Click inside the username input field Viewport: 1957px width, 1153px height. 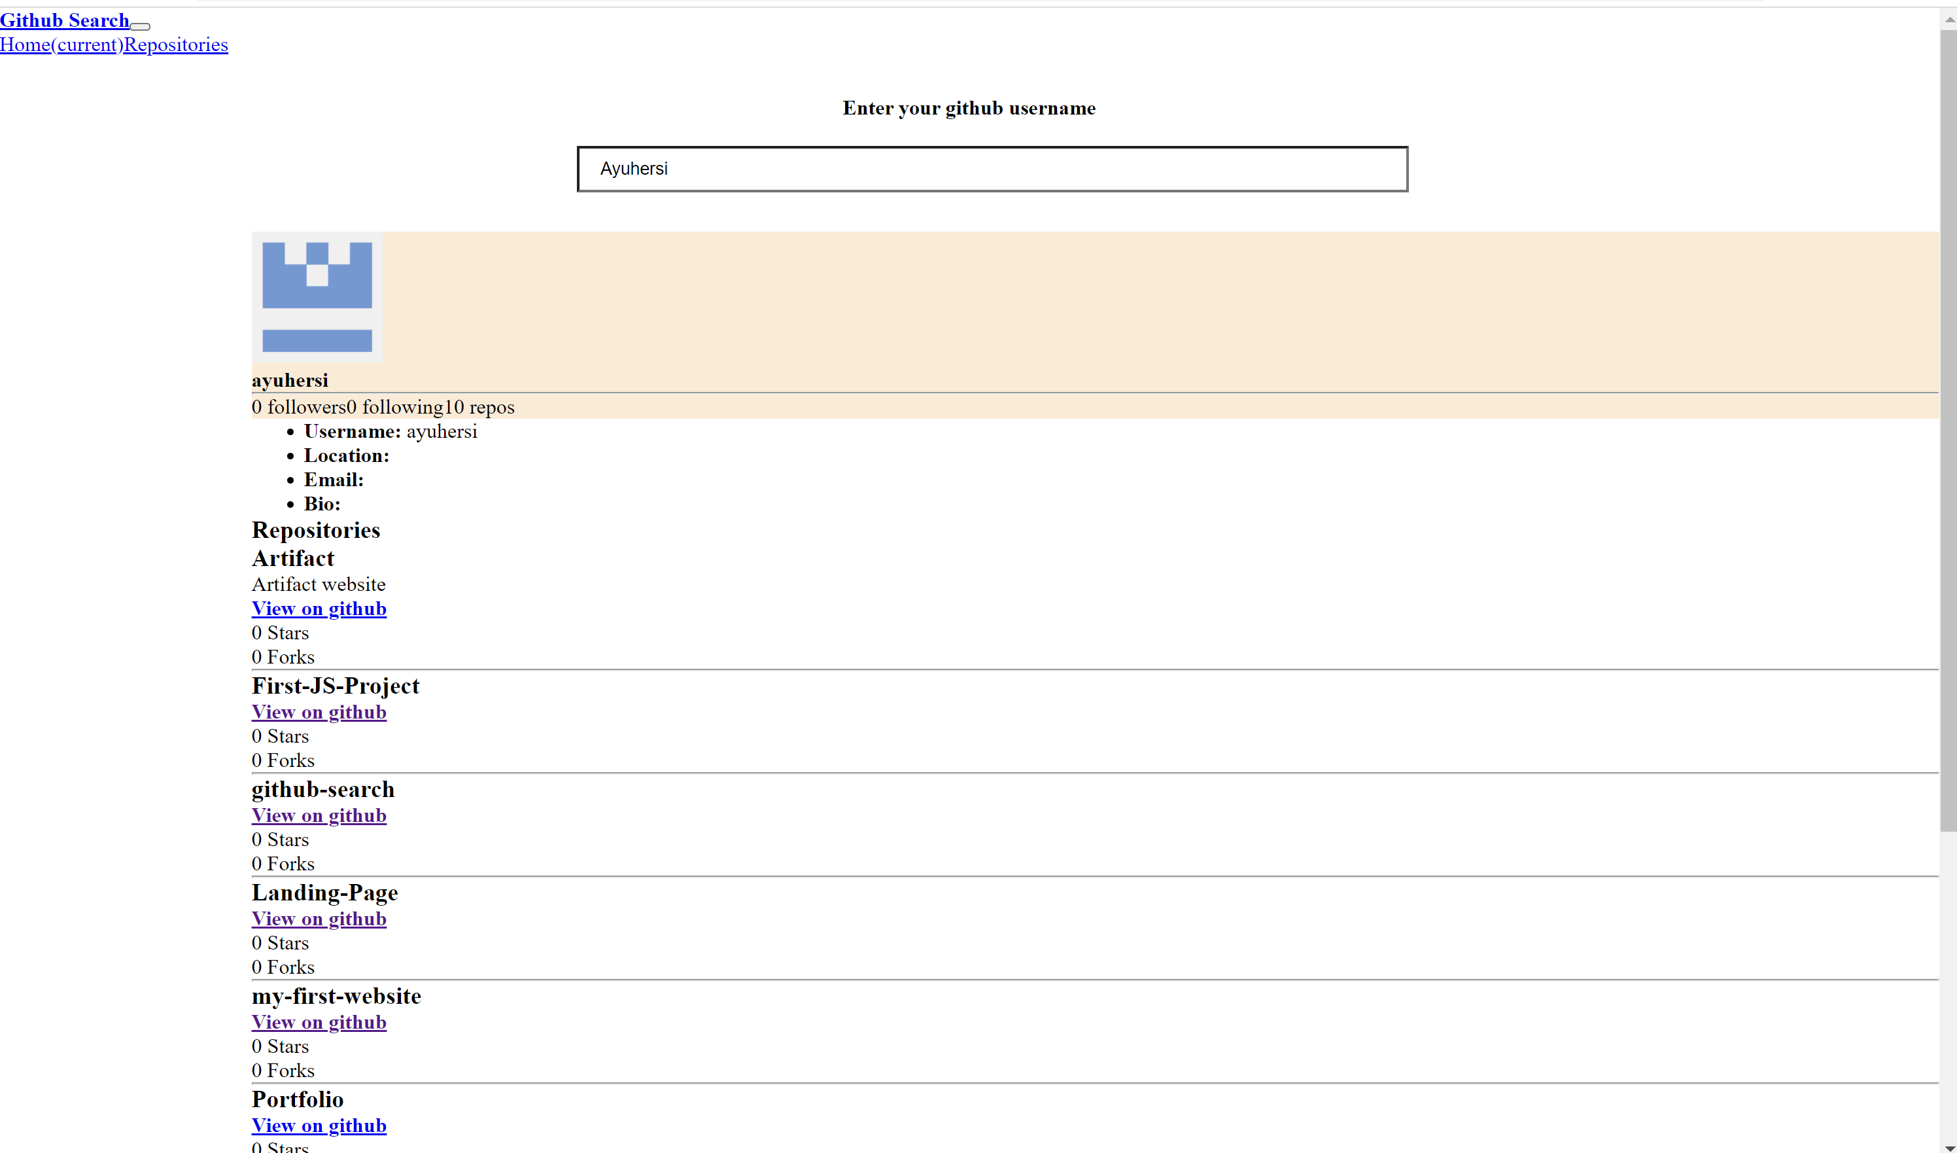coord(992,169)
